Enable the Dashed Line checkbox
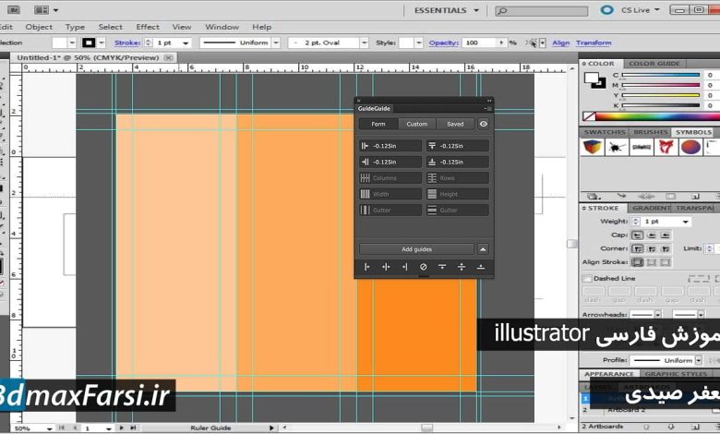The image size is (720, 434). point(587,278)
